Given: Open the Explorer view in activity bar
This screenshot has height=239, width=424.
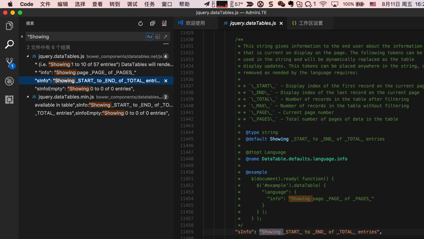Looking at the screenshot, I should 9,26.
